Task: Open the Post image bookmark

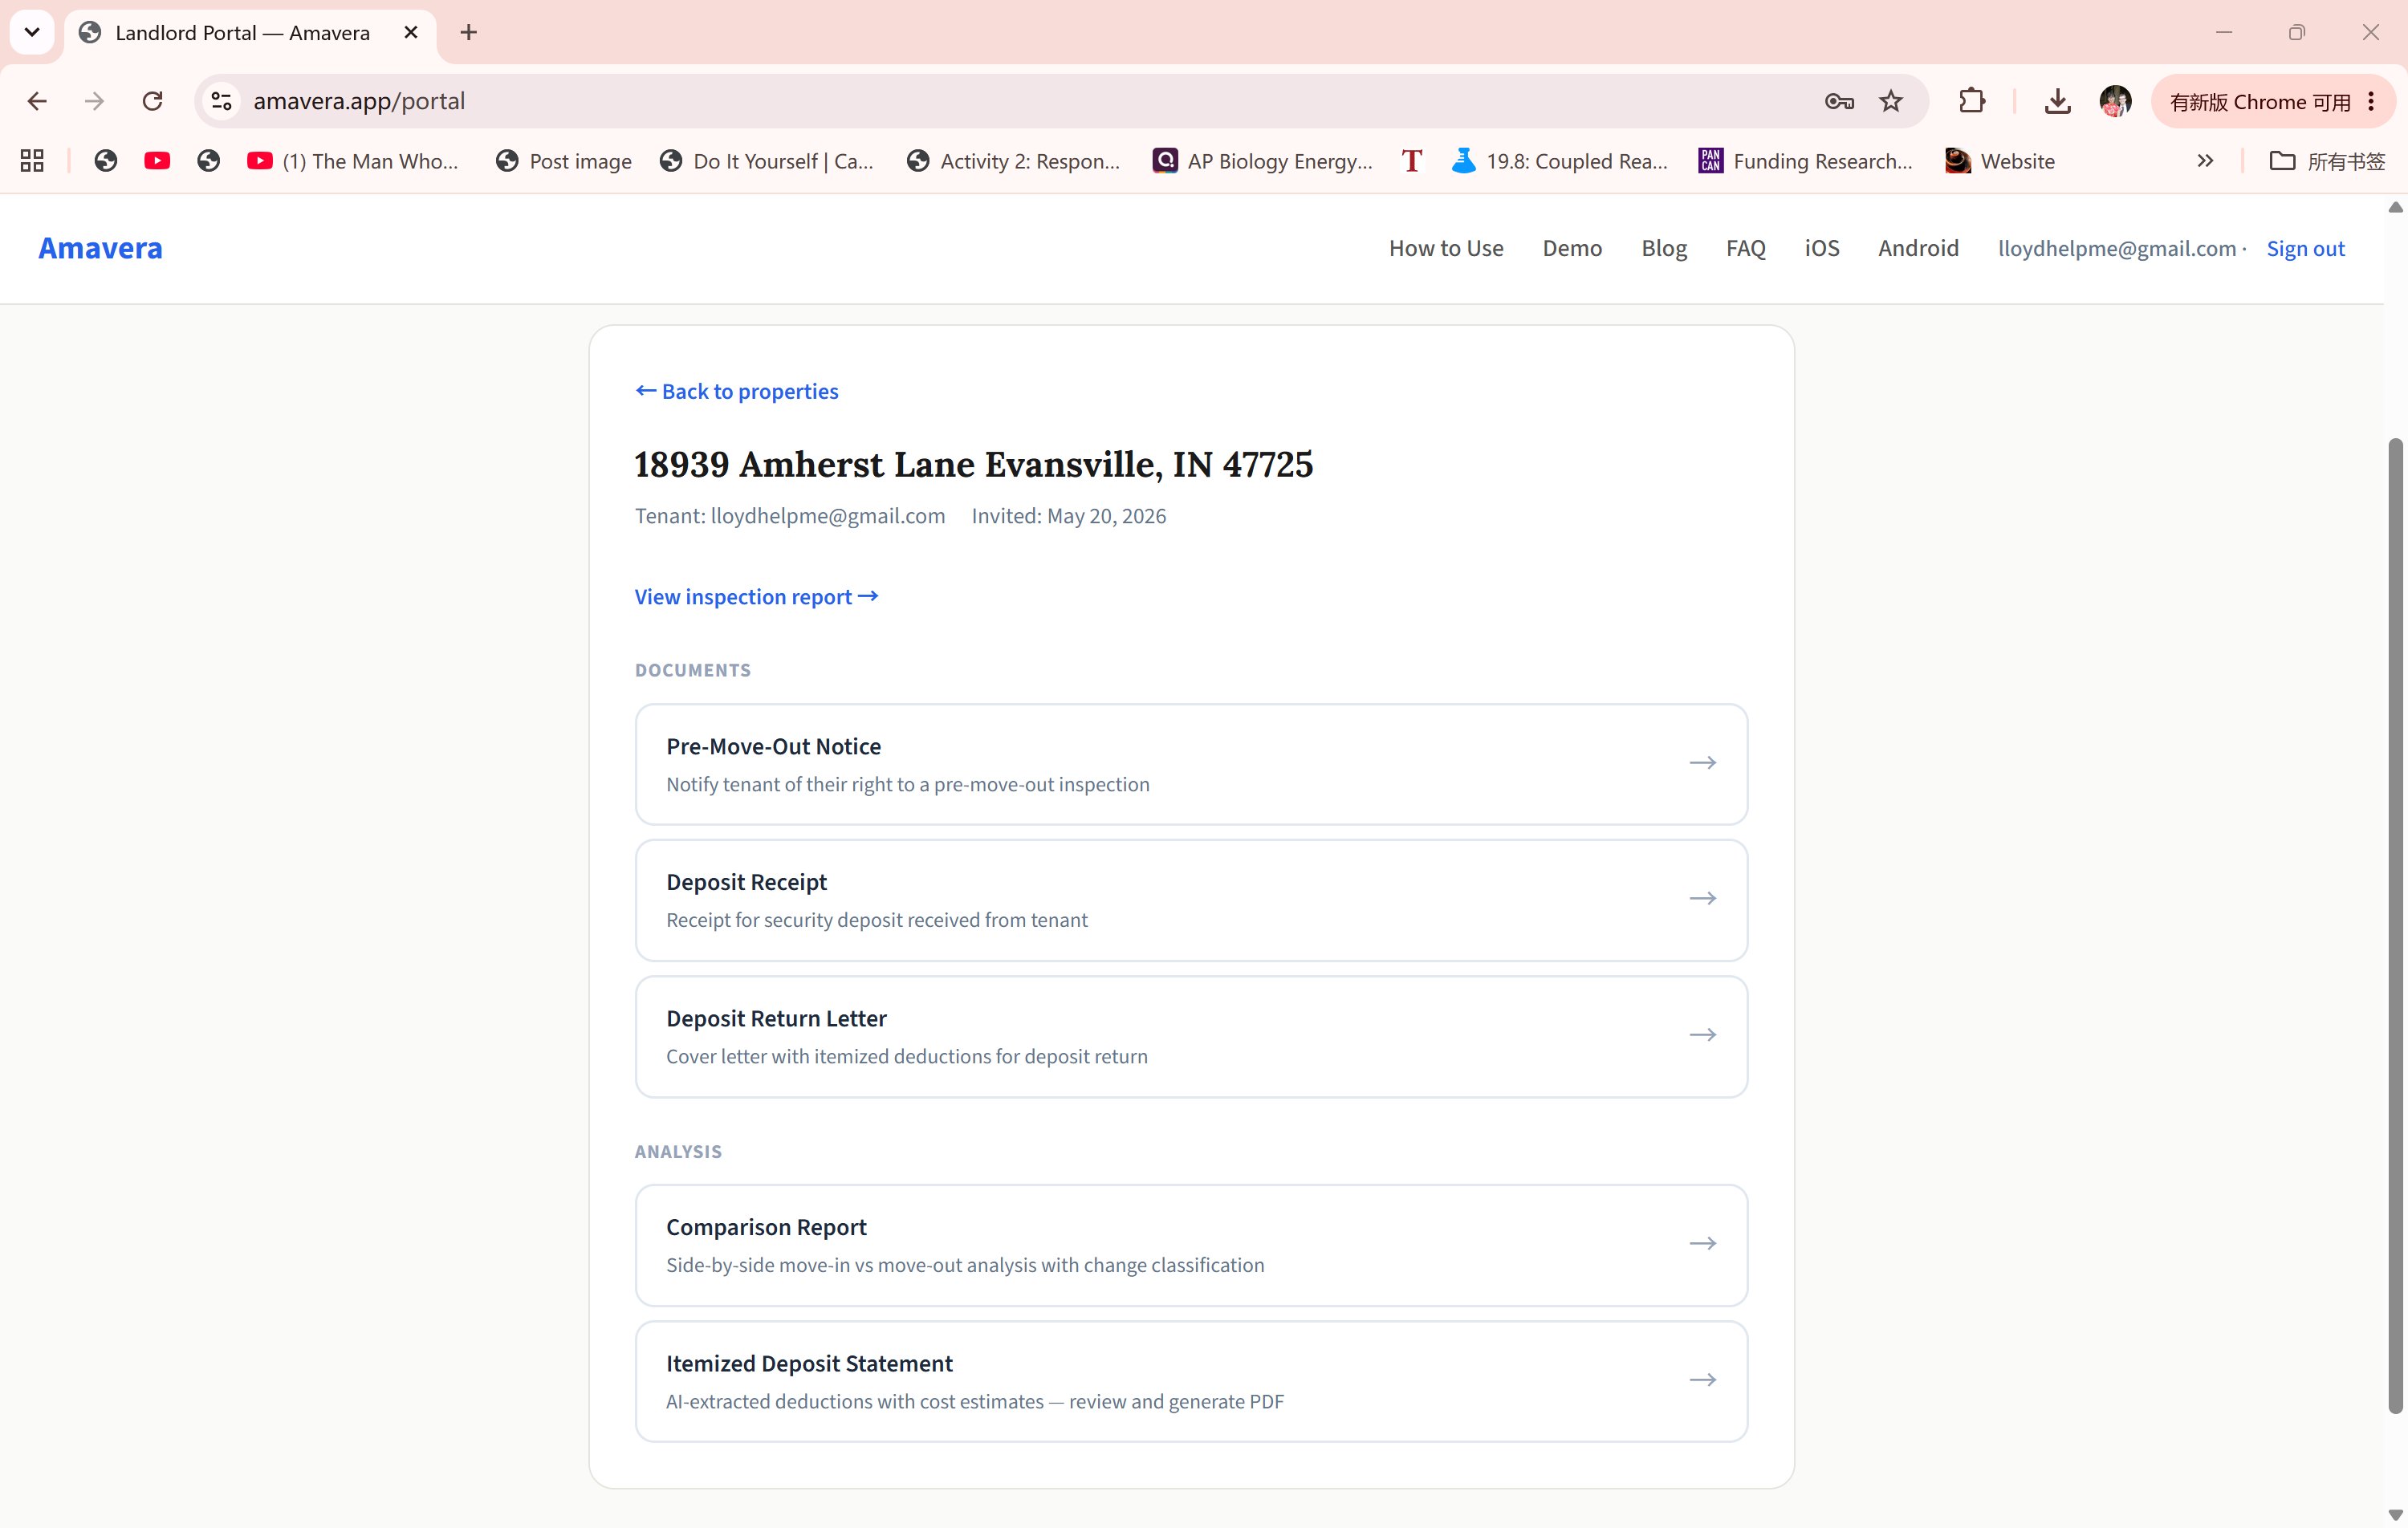Action: click(564, 161)
